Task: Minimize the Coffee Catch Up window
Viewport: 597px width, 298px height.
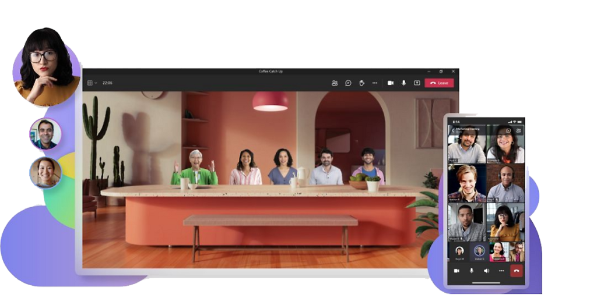Action: click(429, 71)
